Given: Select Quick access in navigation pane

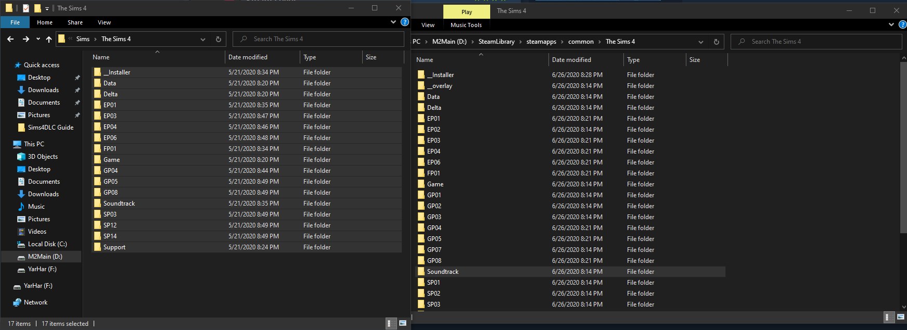Looking at the screenshot, I should coord(42,65).
